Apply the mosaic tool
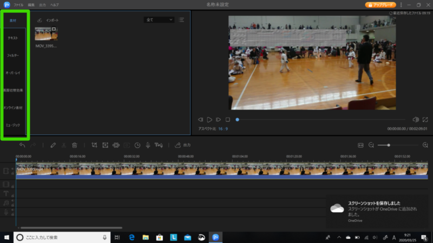 click(x=116, y=145)
